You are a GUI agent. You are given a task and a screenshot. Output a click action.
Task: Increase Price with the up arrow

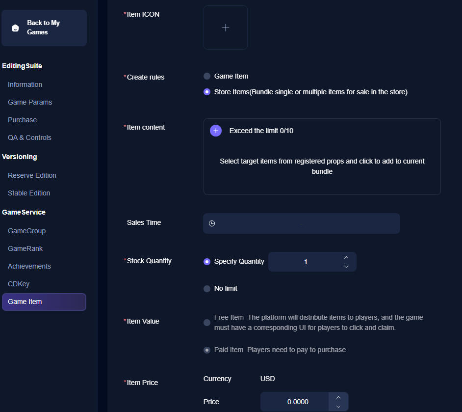coord(338,397)
